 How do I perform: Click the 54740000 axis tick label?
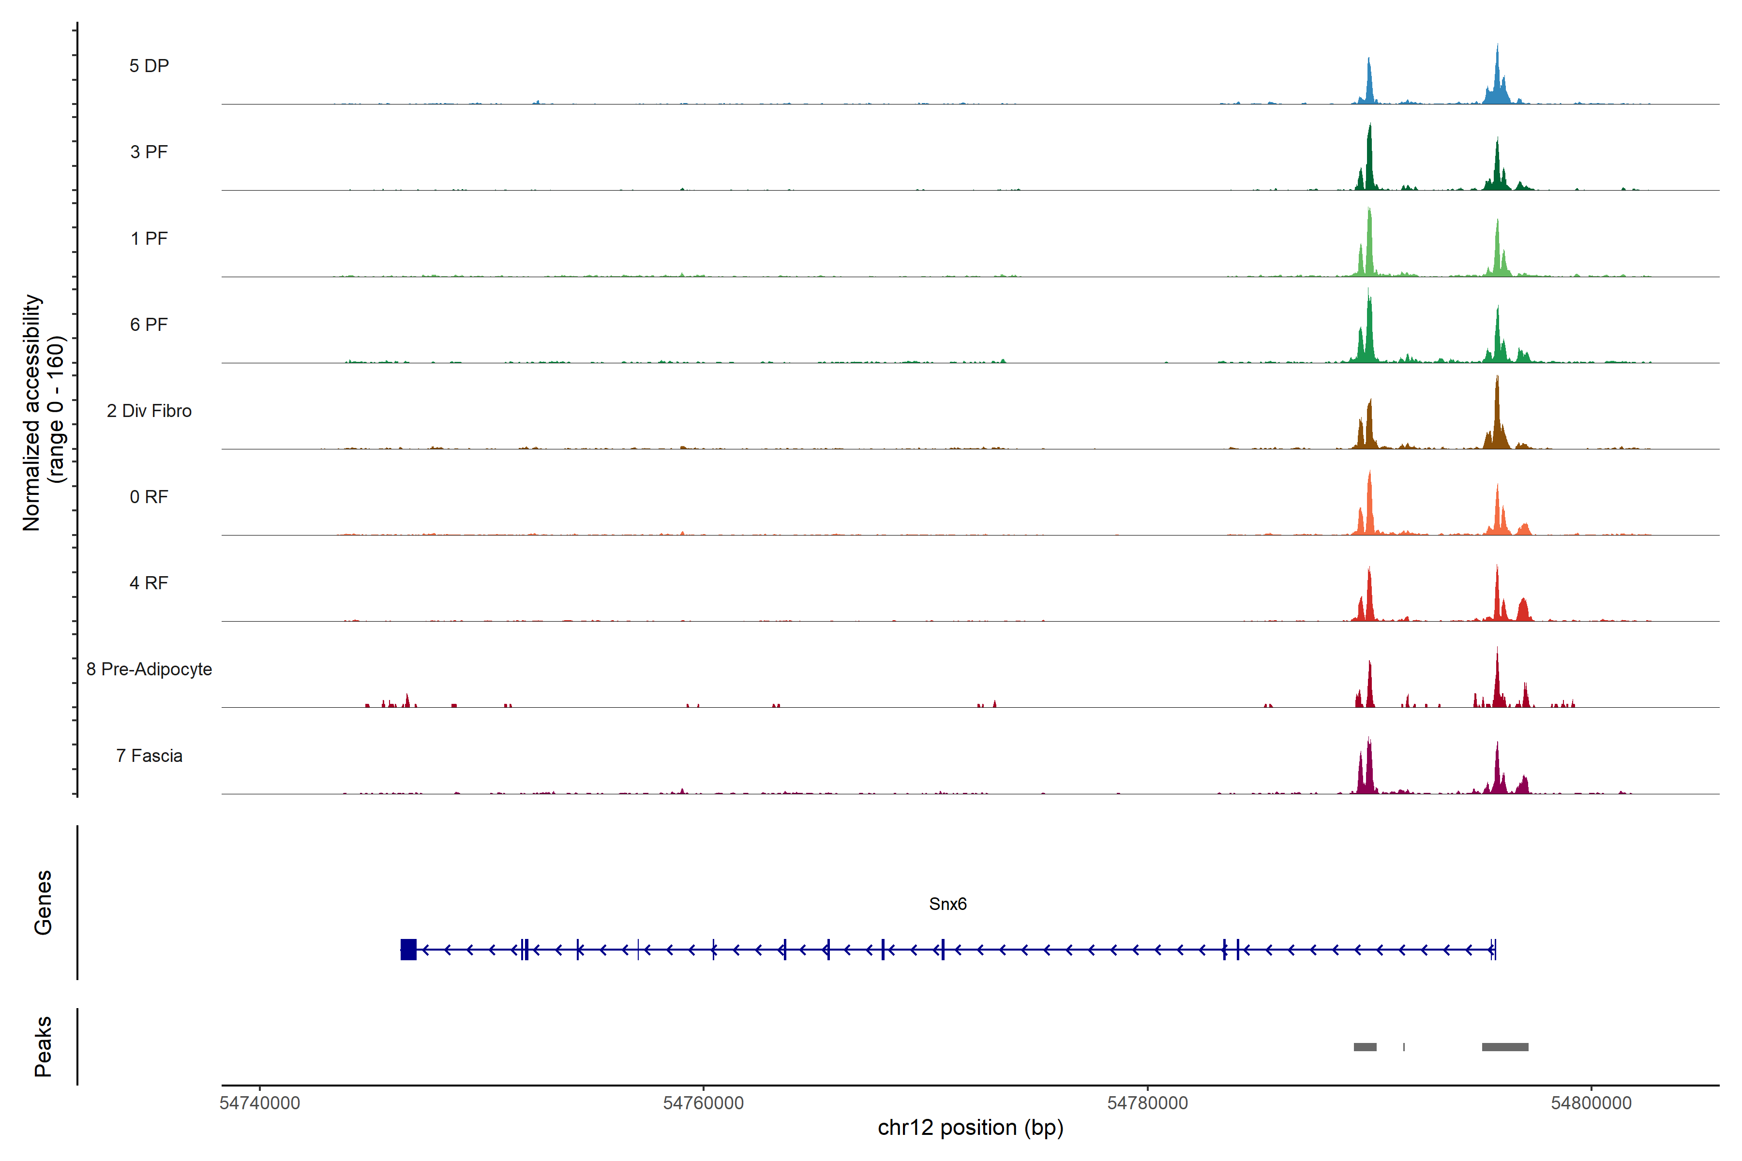pos(260,1103)
